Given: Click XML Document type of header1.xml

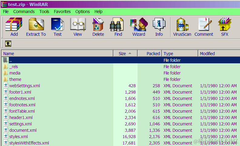Looking at the screenshot, I should pyautogui.click(x=178, y=118).
